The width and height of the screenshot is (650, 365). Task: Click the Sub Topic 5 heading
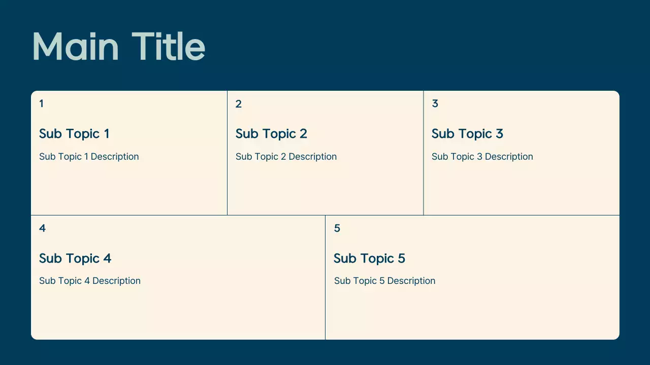(x=369, y=259)
